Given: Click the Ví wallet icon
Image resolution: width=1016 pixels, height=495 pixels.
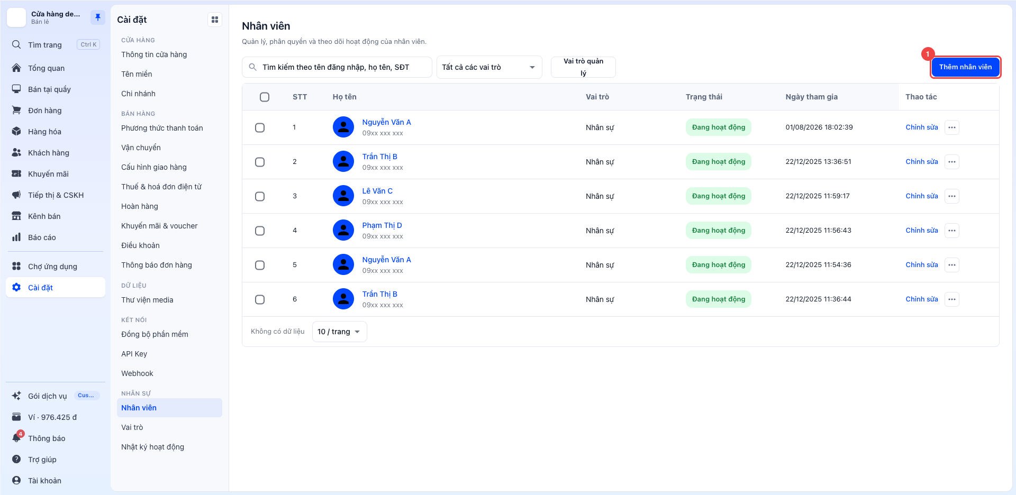Looking at the screenshot, I should point(16,417).
